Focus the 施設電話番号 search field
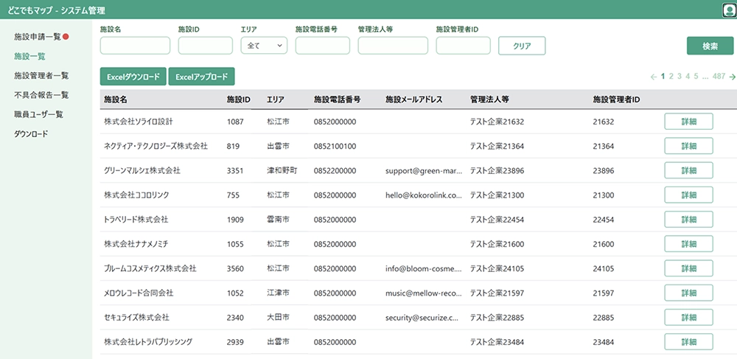The height and width of the screenshot is (359, 737). 323,46
